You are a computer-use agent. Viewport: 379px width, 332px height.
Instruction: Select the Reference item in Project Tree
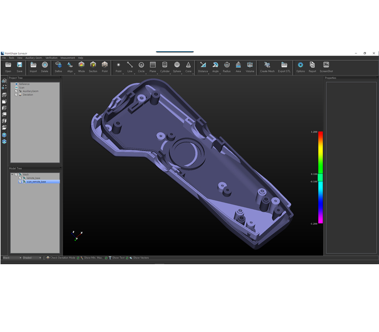24,84
